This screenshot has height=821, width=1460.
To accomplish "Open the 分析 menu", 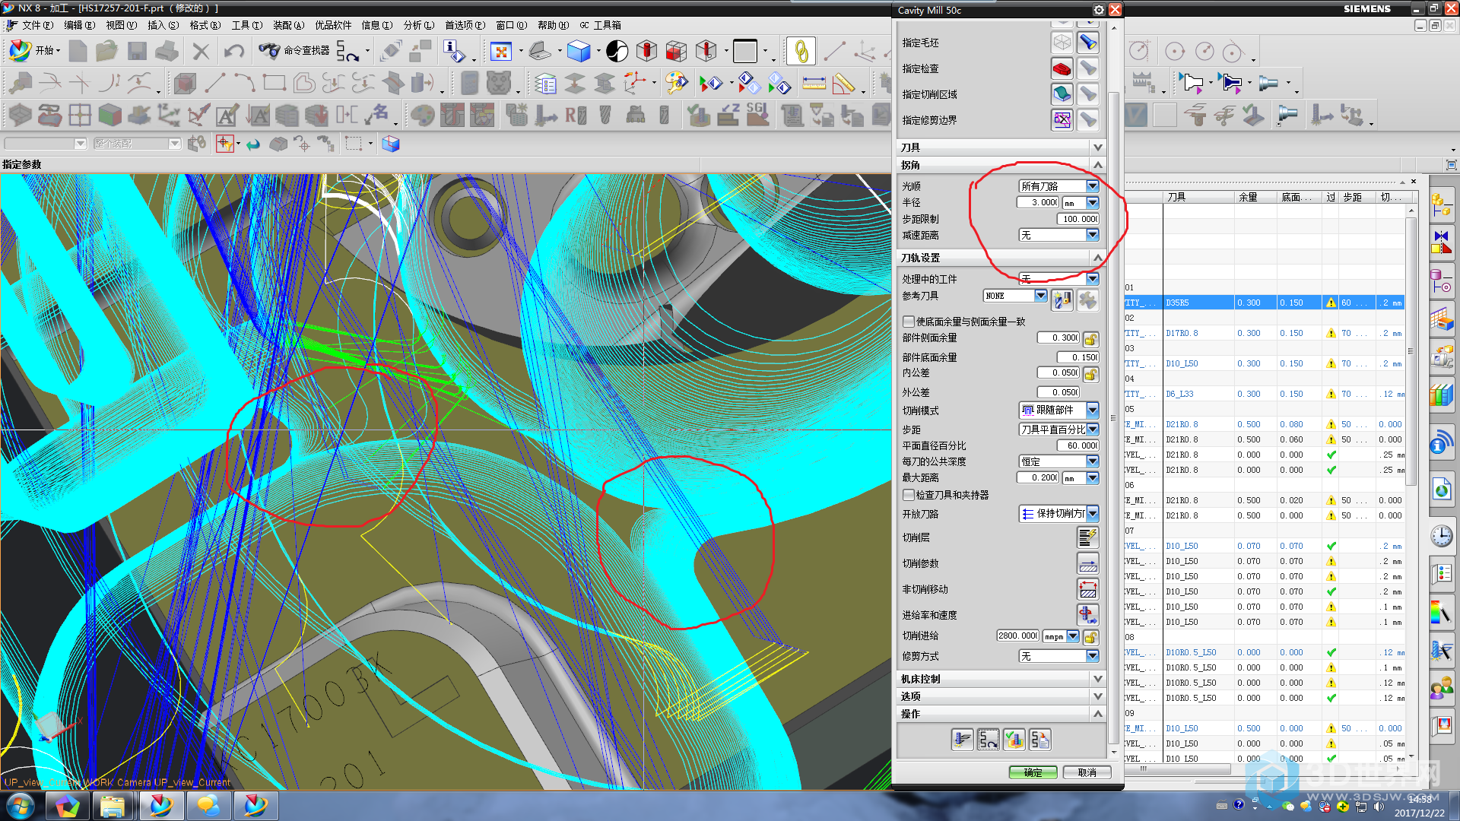I will point(419,25).
